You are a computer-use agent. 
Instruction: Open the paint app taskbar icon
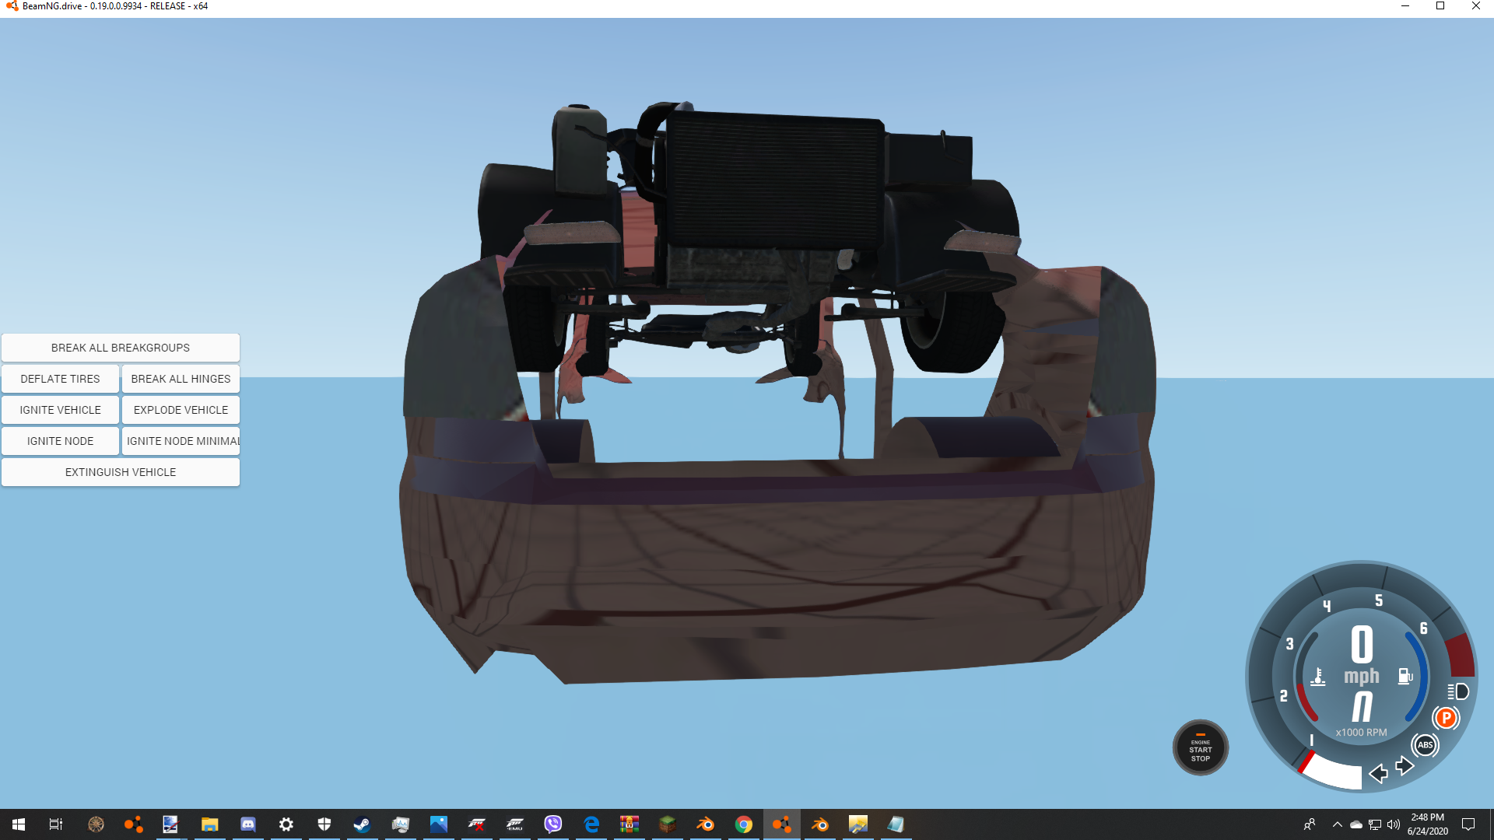click(x=170, y=824)
